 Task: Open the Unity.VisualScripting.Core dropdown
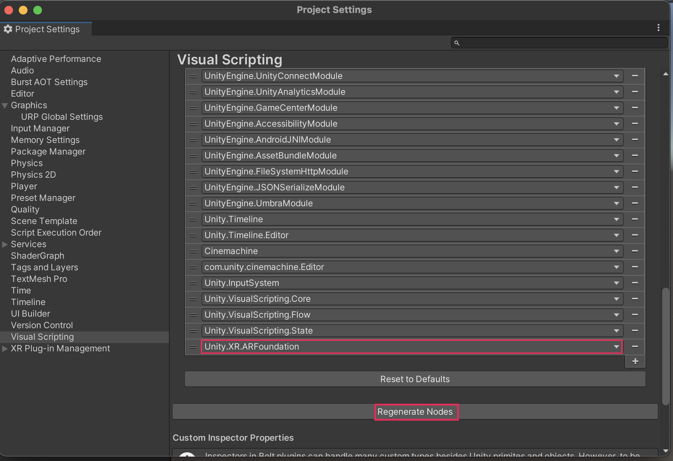[616, 299]
